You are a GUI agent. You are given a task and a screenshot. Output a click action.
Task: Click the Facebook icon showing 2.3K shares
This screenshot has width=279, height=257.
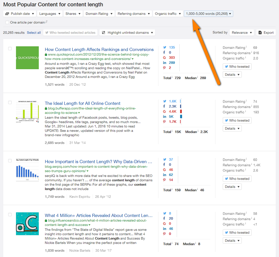(x=164, y=106)
